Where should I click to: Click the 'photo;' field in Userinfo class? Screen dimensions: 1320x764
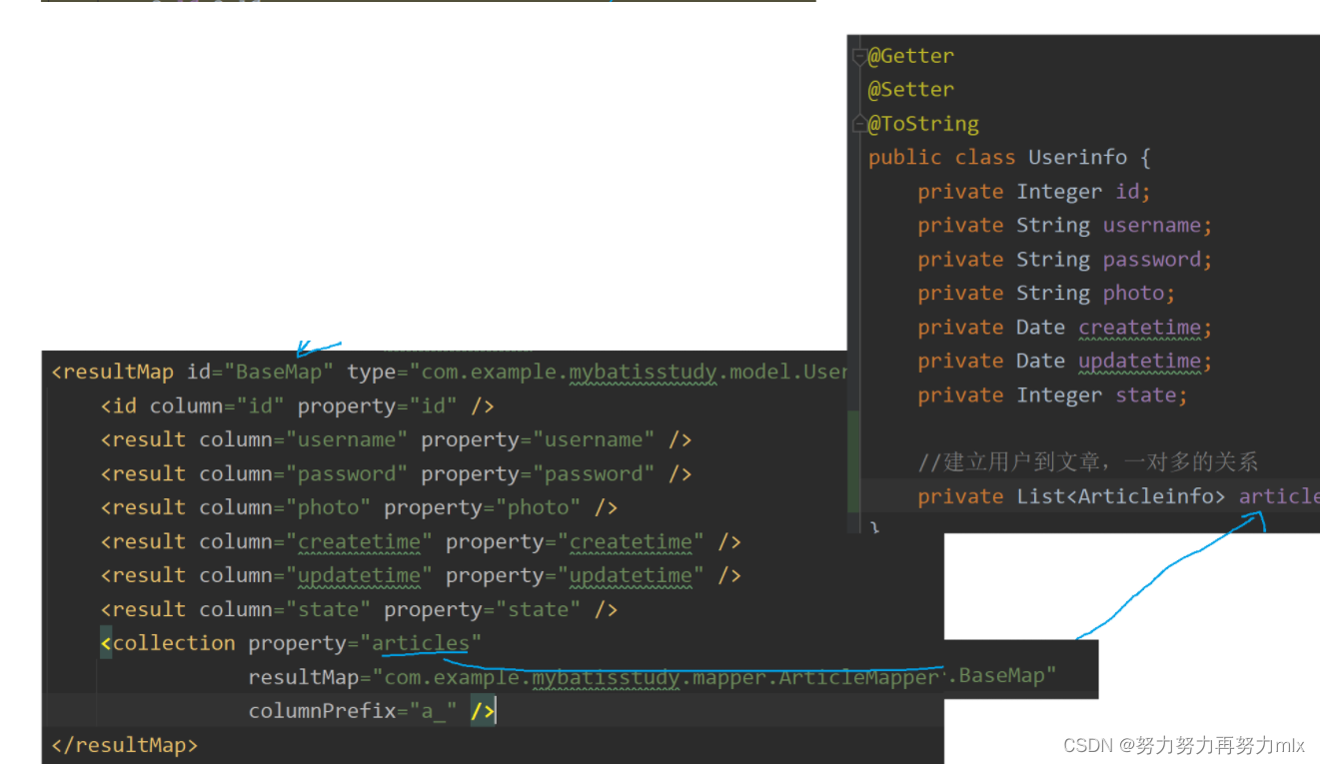point(1139,293)
